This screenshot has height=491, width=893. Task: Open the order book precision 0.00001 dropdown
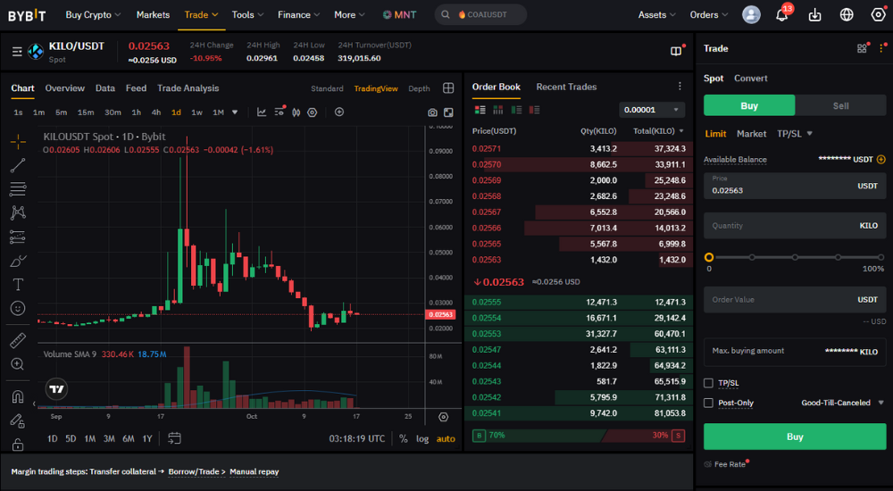pyautogui.click(x=652, y=110)
